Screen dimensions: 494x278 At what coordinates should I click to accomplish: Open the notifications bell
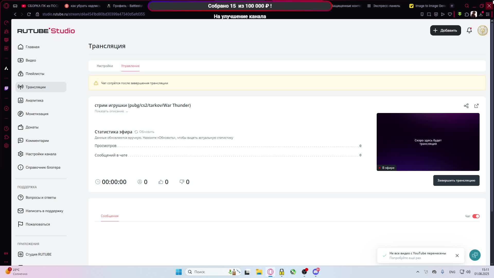point(469,30)
